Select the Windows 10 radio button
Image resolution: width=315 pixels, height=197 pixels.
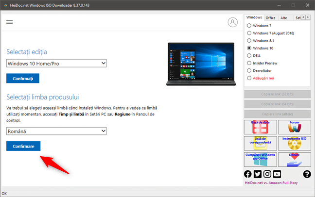[249, 48]
